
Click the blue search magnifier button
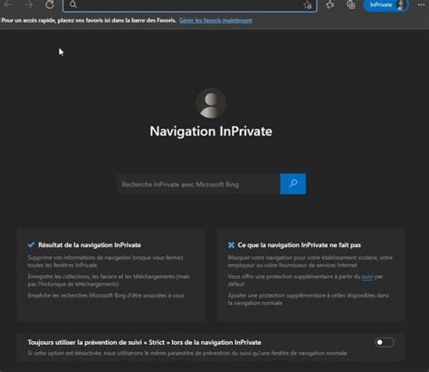point(292,184)
